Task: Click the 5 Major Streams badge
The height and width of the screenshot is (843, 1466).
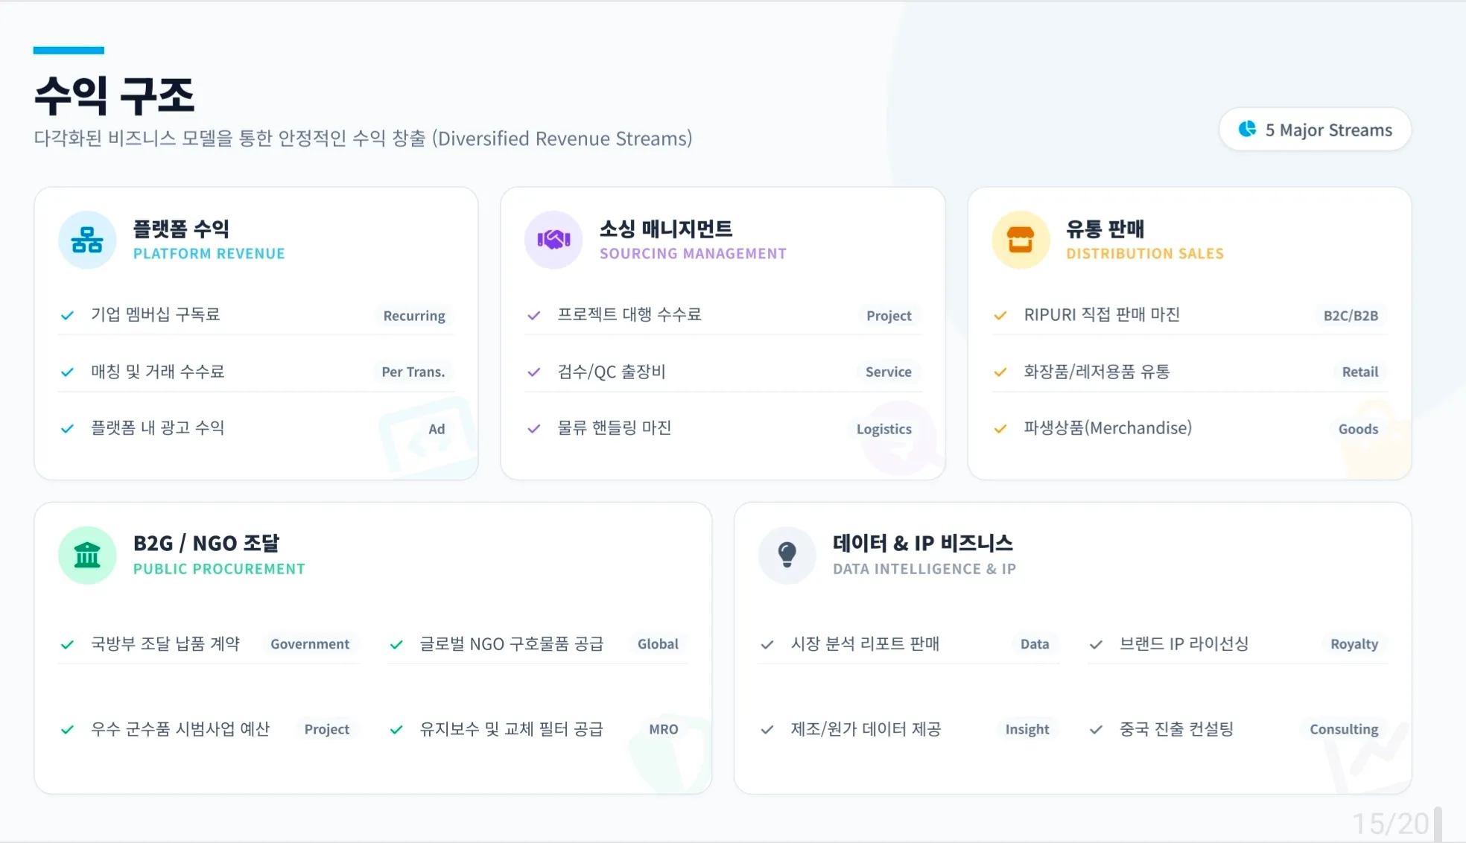Action: (x=1315, y=130)
